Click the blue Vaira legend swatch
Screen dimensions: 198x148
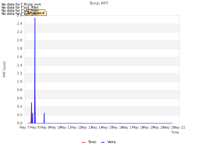pos(103,142)
